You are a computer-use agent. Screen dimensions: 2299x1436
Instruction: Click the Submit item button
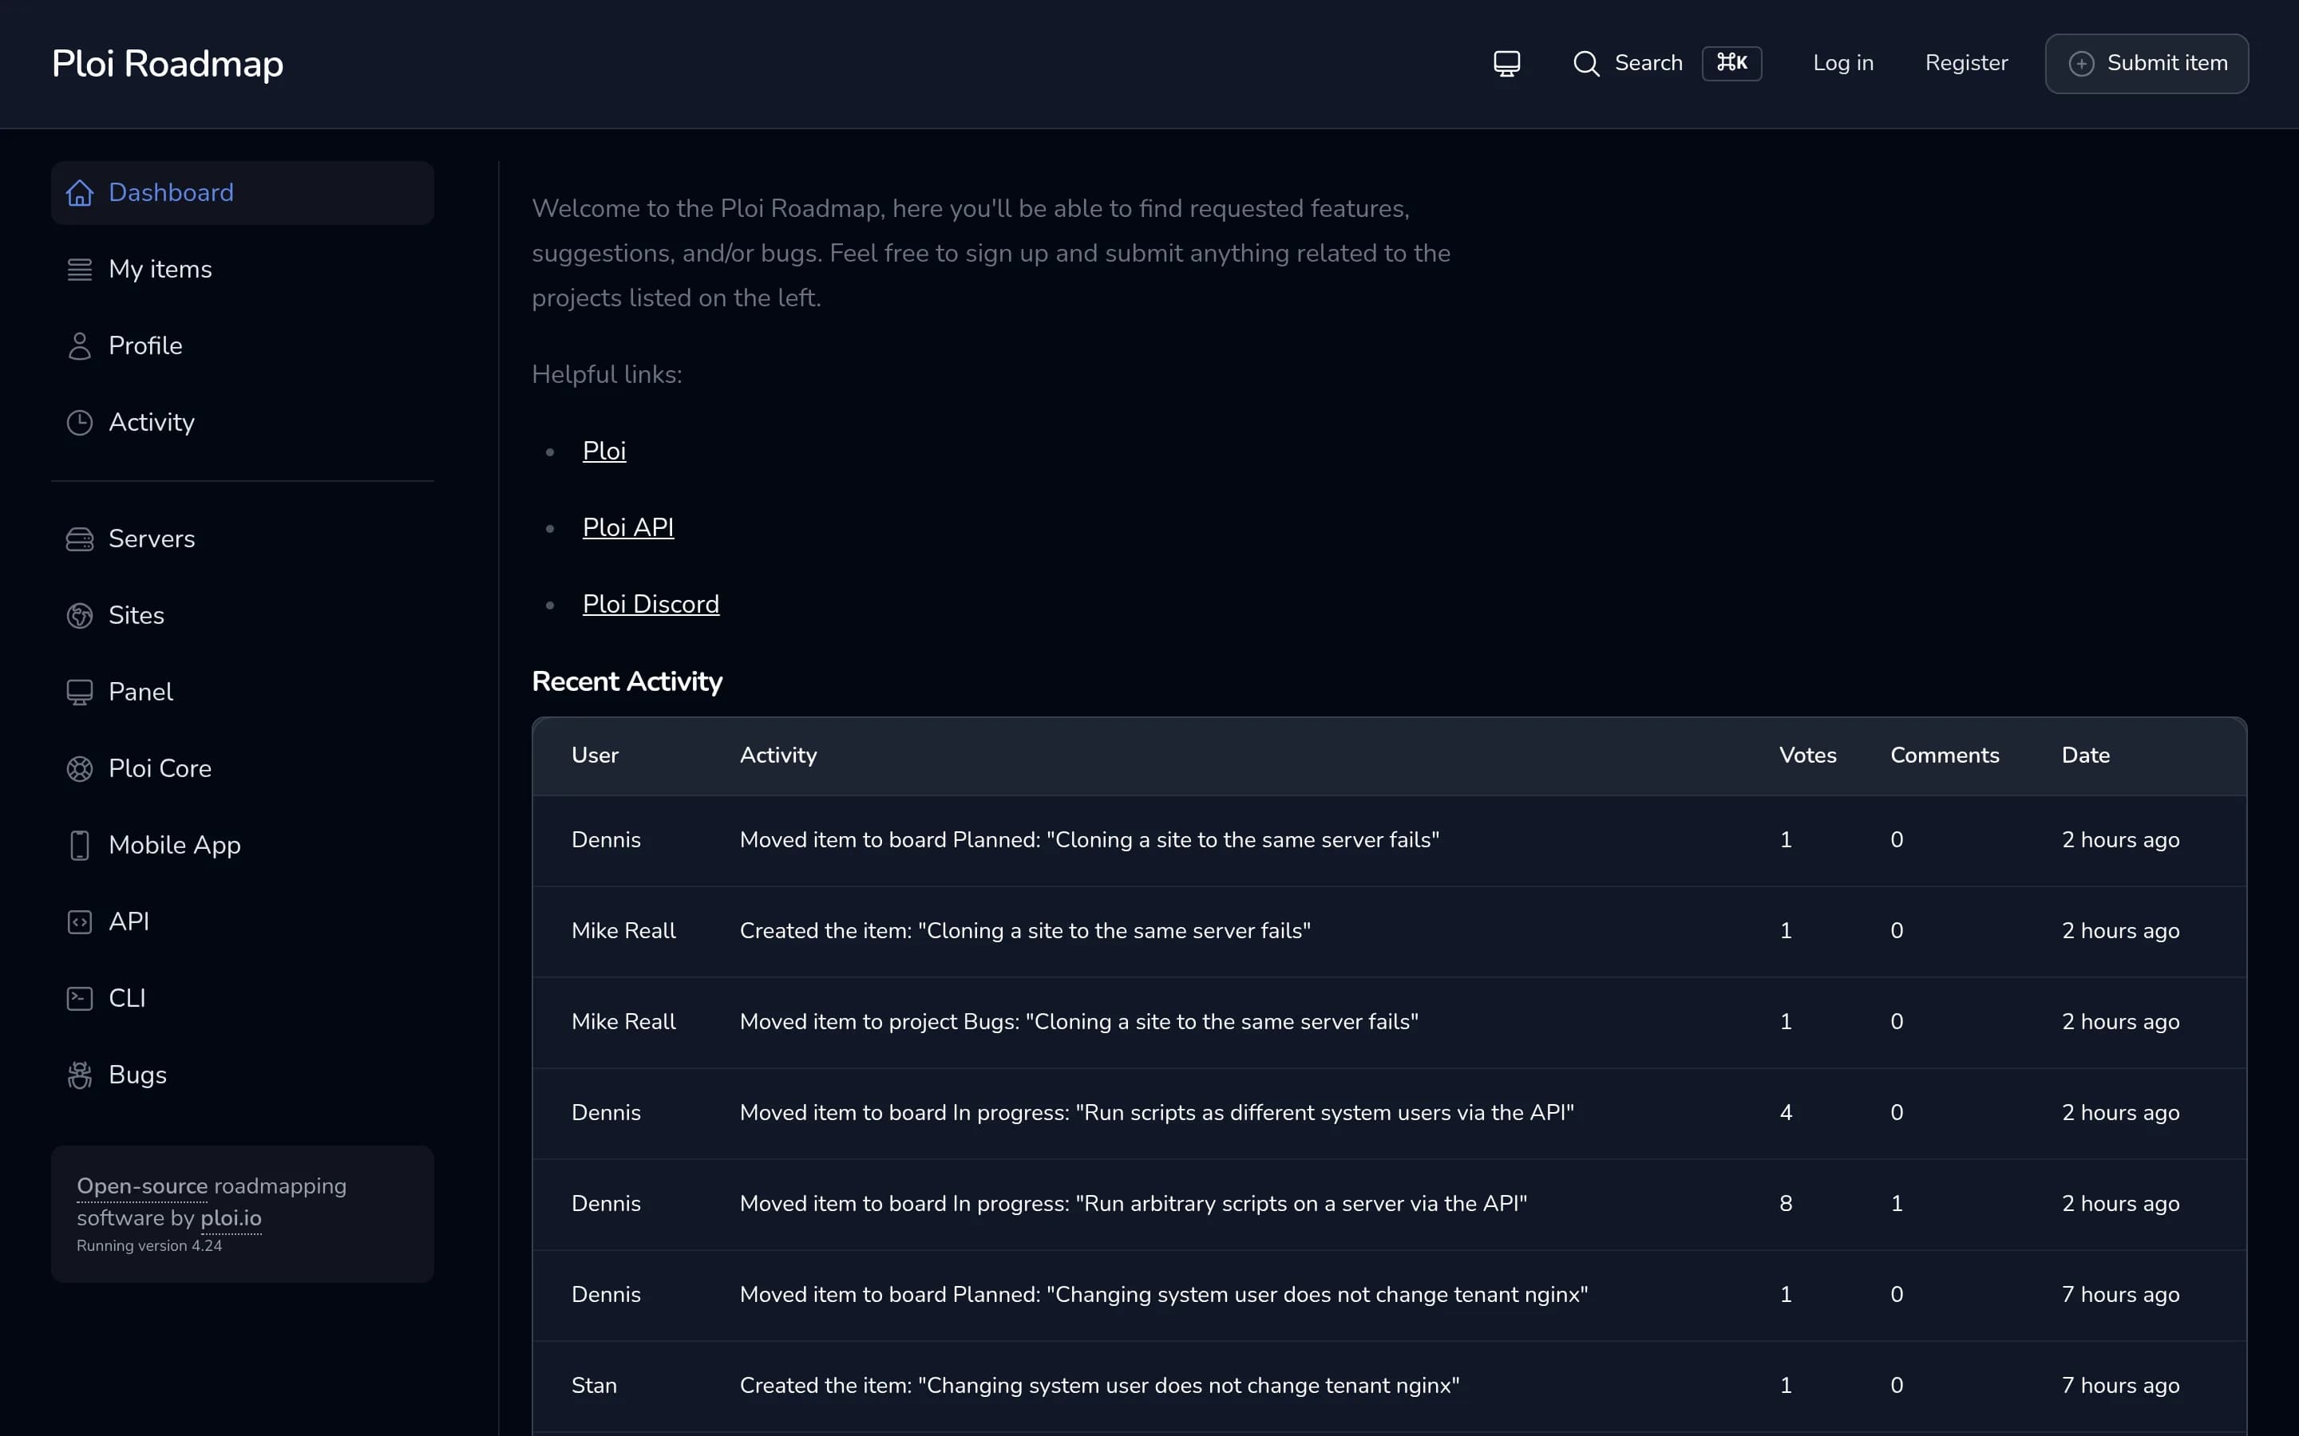click(x=2146, y=64)
